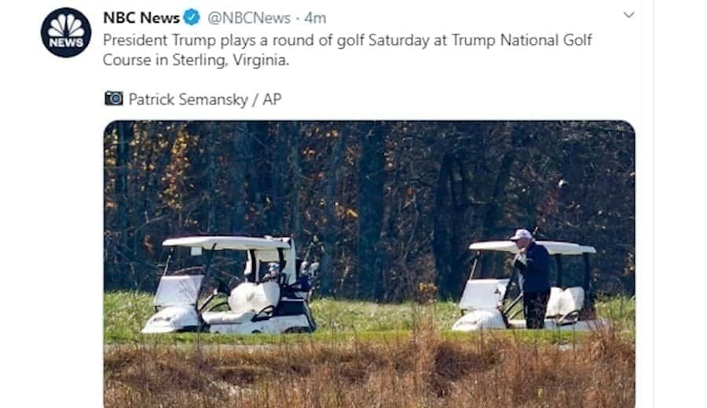Click the man wearing the white cap

534,275
